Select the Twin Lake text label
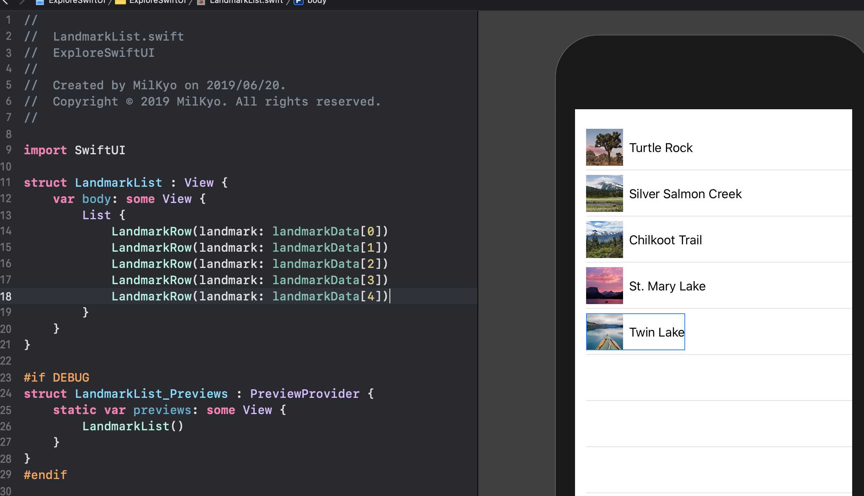This screenshot has height=496, width=864. pos(657,332)
